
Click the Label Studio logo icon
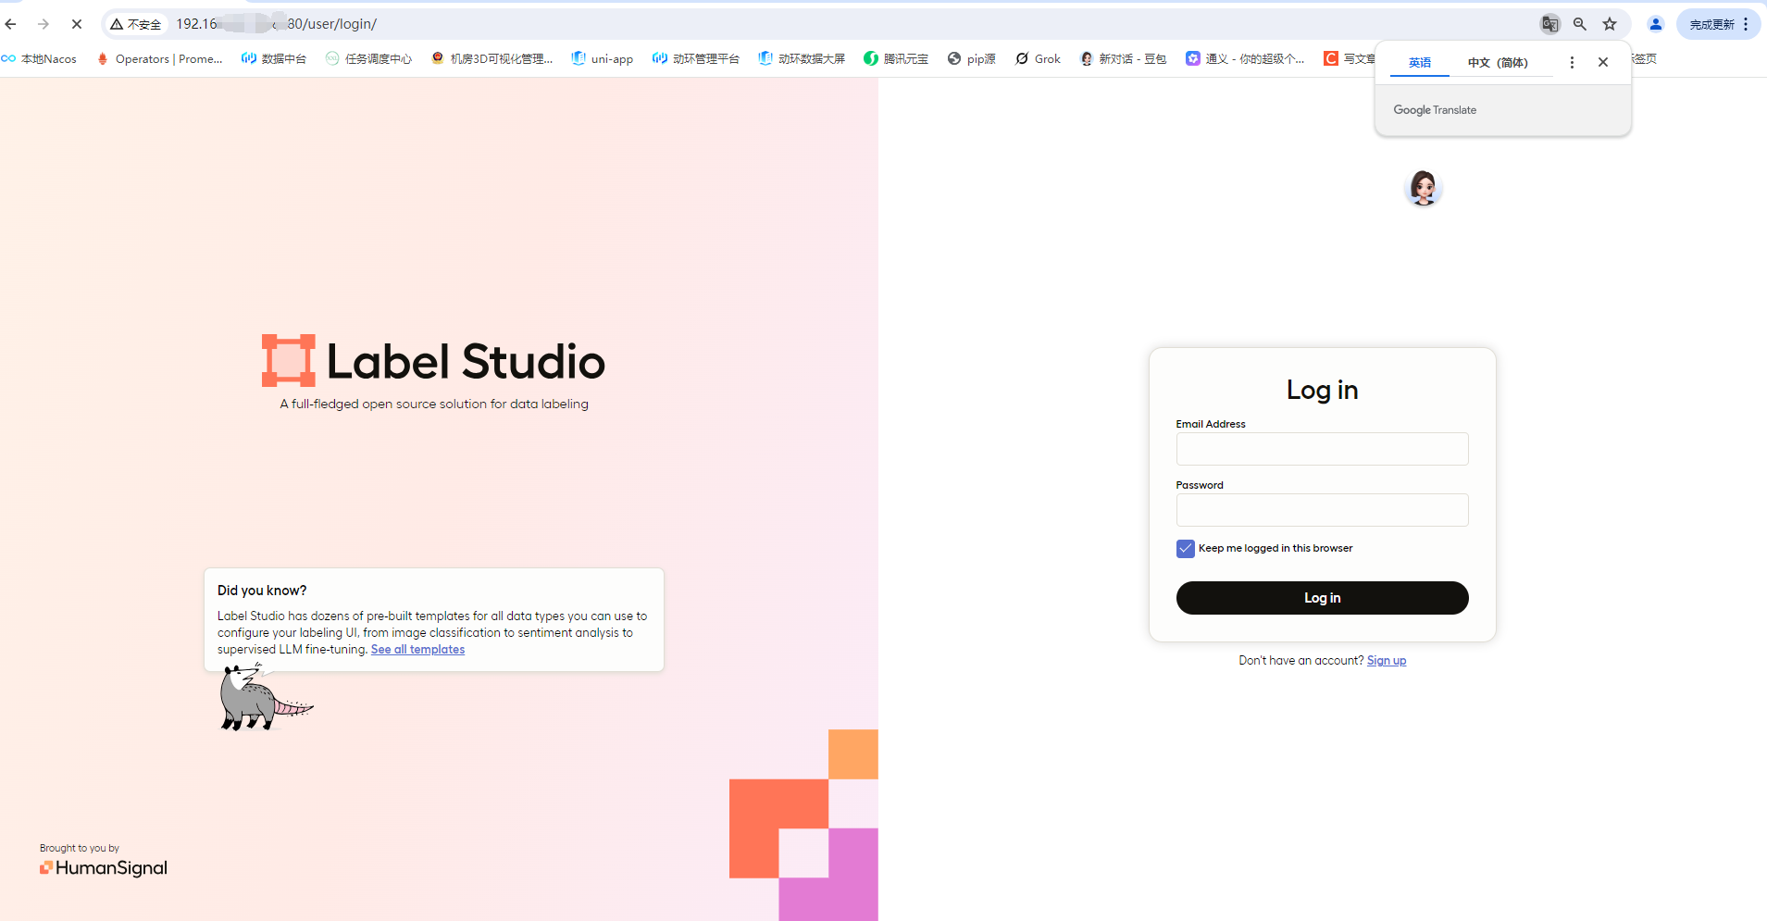click(x=289, y=360)
